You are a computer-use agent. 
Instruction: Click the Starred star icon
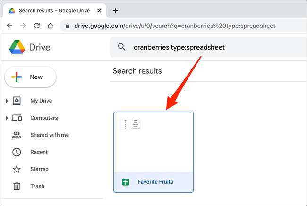coord(17,169)
